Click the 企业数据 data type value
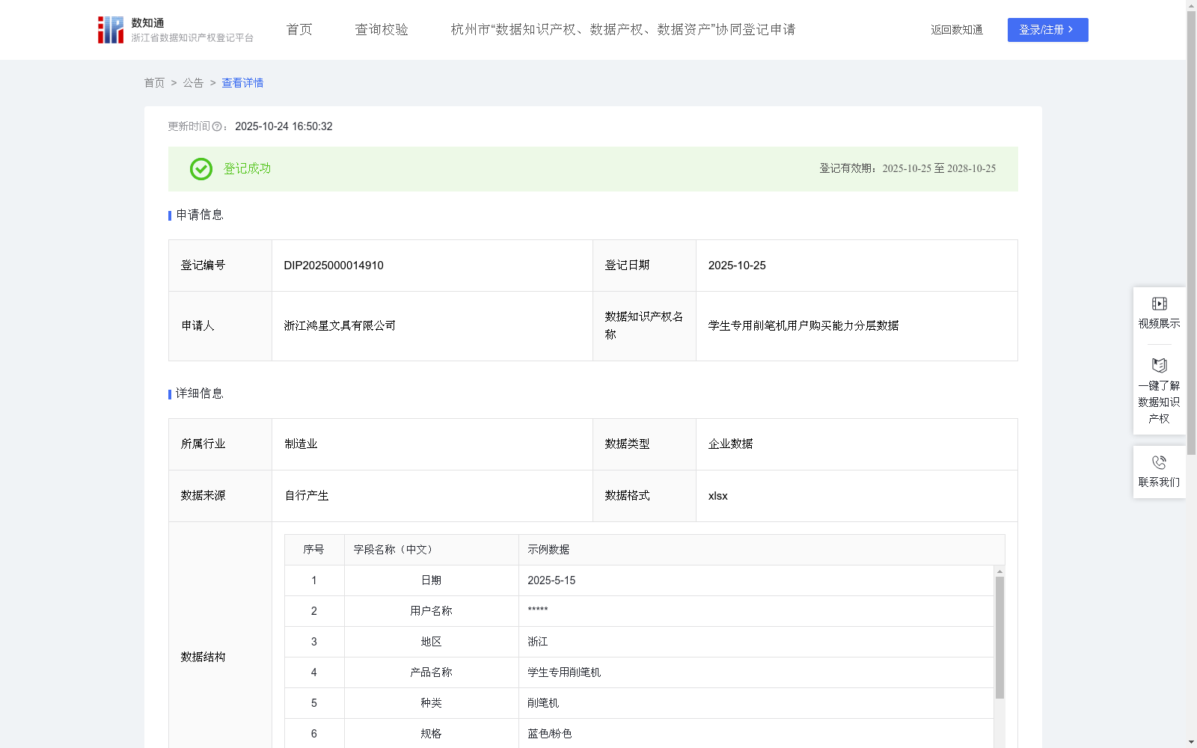1197x748 pixels. (730, 444)
